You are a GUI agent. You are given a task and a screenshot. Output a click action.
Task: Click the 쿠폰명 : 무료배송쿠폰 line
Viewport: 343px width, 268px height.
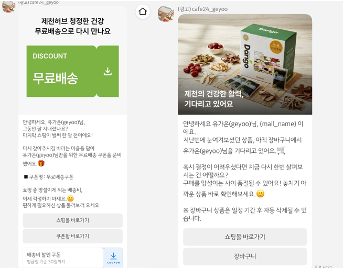49,177
